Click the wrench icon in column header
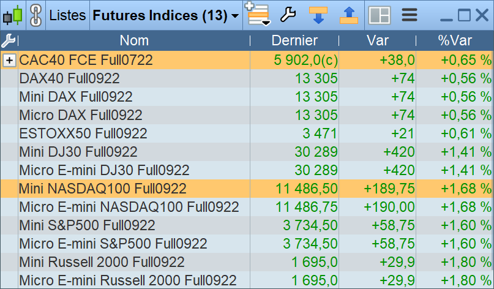 coord(9,41)
